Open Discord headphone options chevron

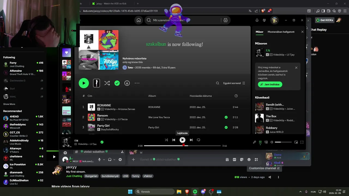114,160
